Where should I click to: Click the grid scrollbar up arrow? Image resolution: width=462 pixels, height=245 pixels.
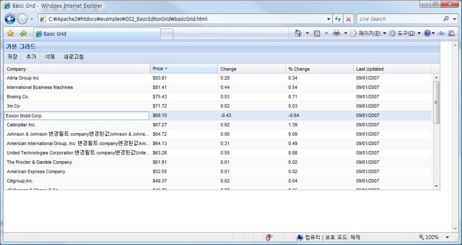tap(436, 77)
